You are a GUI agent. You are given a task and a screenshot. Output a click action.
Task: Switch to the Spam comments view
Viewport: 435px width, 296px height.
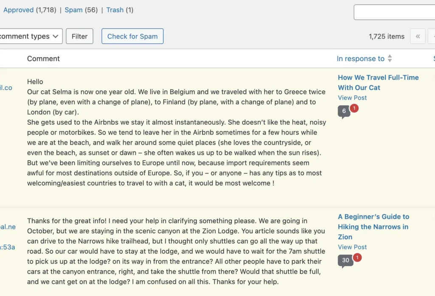(x=73, y=10)
